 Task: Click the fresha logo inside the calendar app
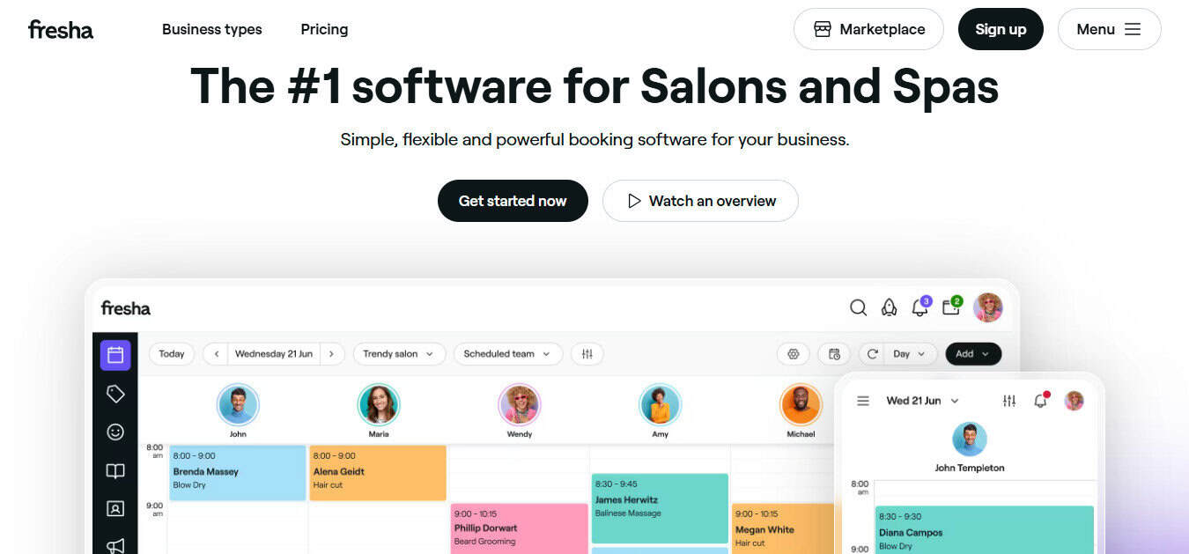125,308
